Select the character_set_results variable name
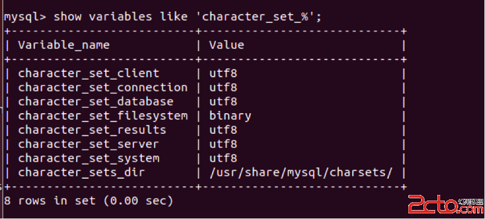This screenshot has height=219, width=485. (x=92, y=131)
